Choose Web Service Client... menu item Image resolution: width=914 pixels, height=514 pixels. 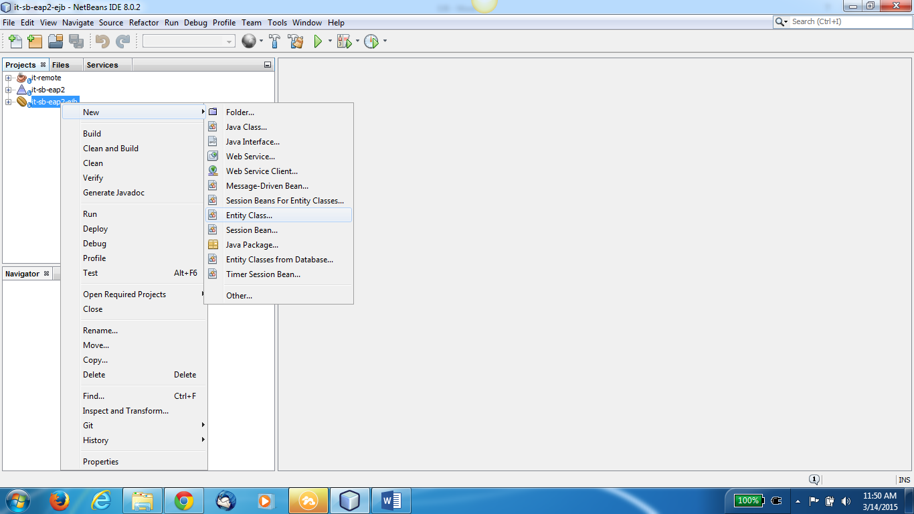tap(278, 171)
